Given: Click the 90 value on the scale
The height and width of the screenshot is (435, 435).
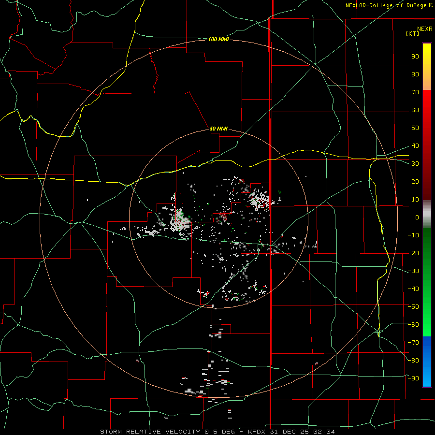Looking at the screenshot, I should [x=415, y=57].
